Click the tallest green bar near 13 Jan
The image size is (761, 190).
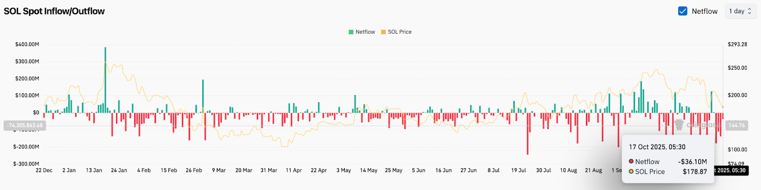click(x=105, y=80)
